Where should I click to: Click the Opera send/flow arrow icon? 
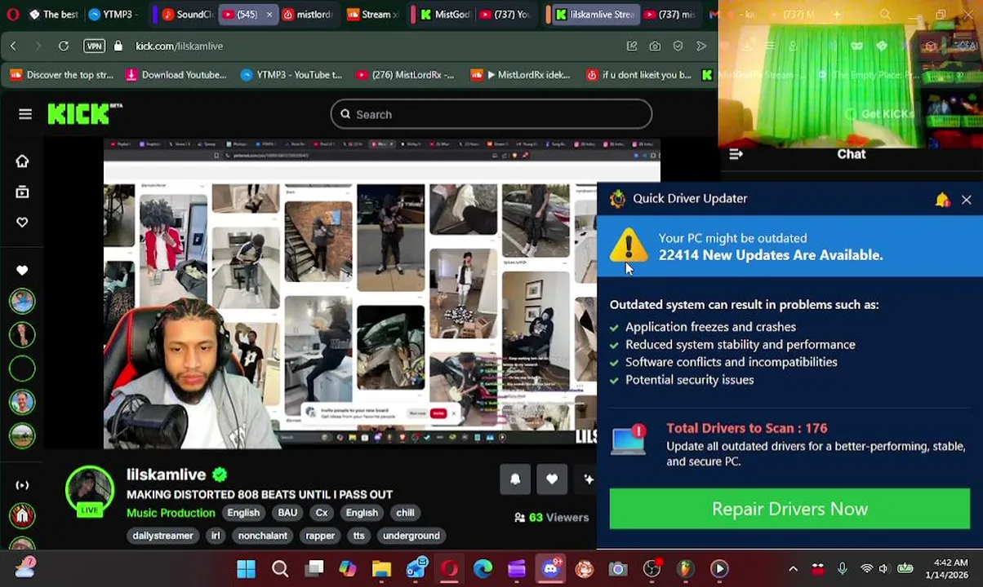point(701,46)
